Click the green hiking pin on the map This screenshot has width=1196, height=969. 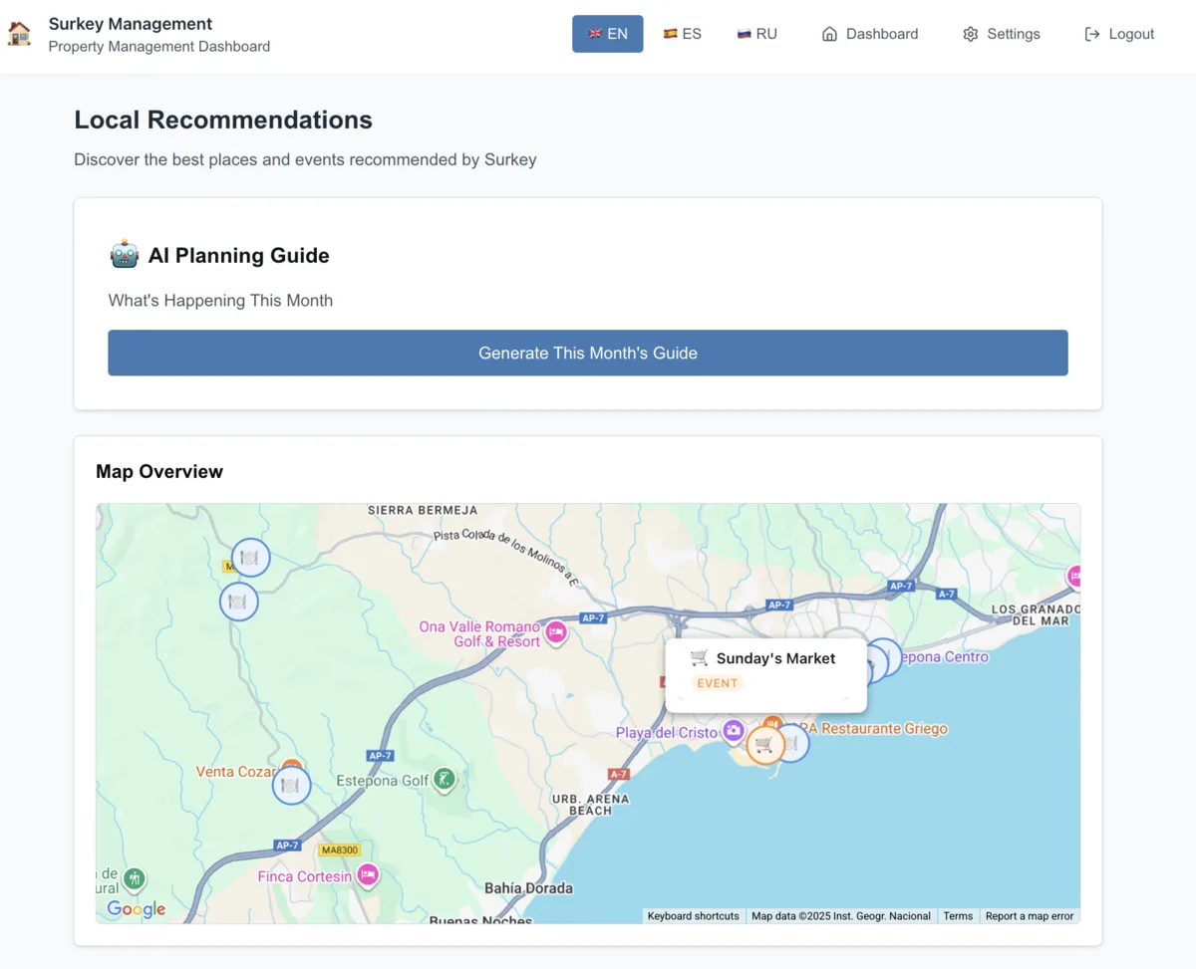(135, 879)
